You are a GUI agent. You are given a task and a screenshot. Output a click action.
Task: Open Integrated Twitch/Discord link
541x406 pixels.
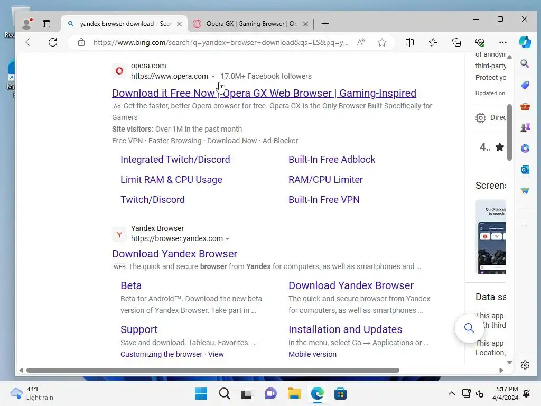175,160
